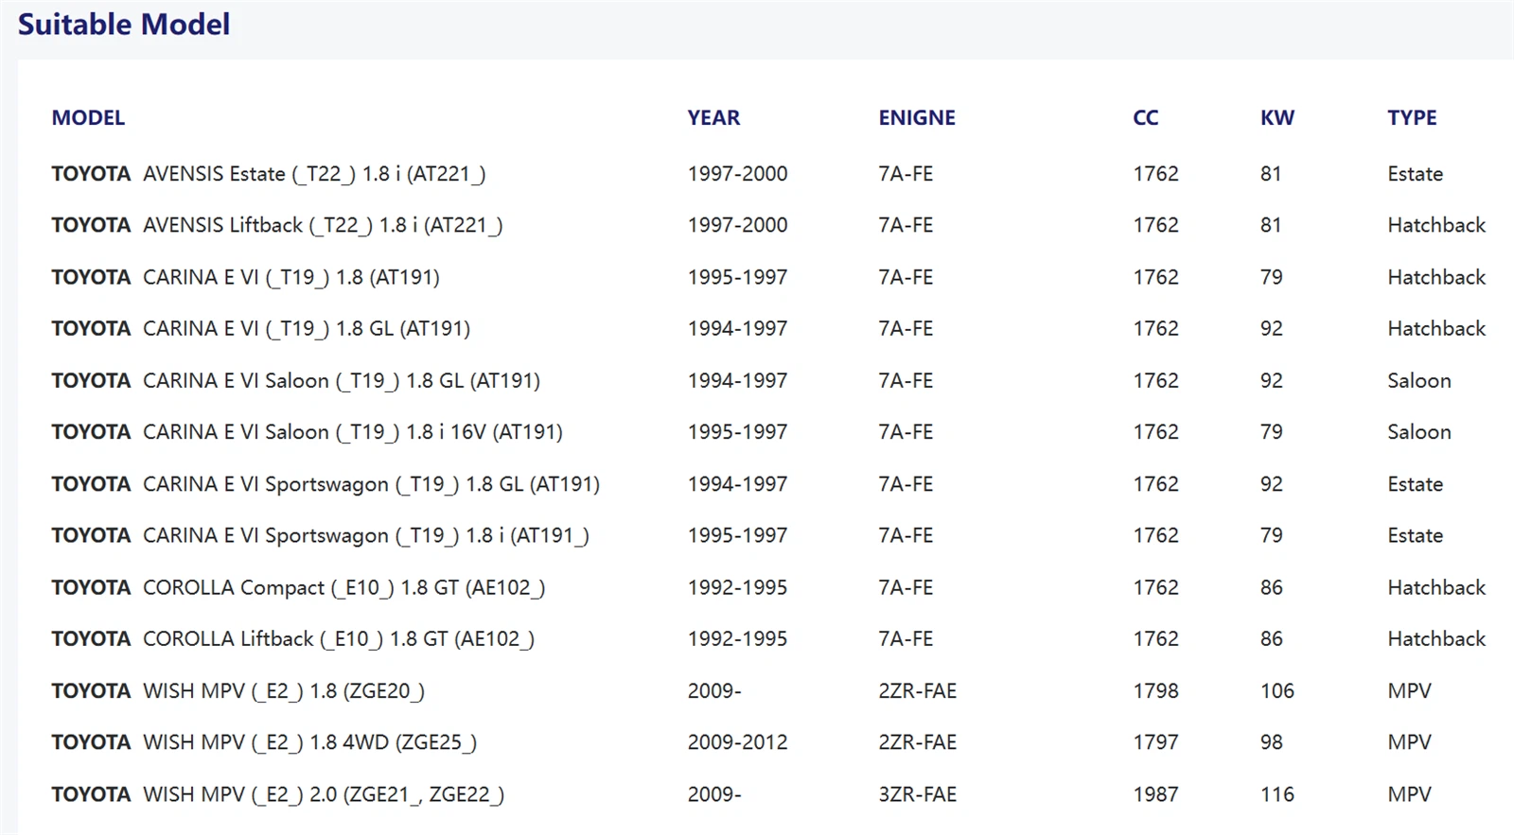1514x835 pixels.
Task: Click CARINA E VI (_T19_) 1.8 (AT191) model
Action: (246, 277)
